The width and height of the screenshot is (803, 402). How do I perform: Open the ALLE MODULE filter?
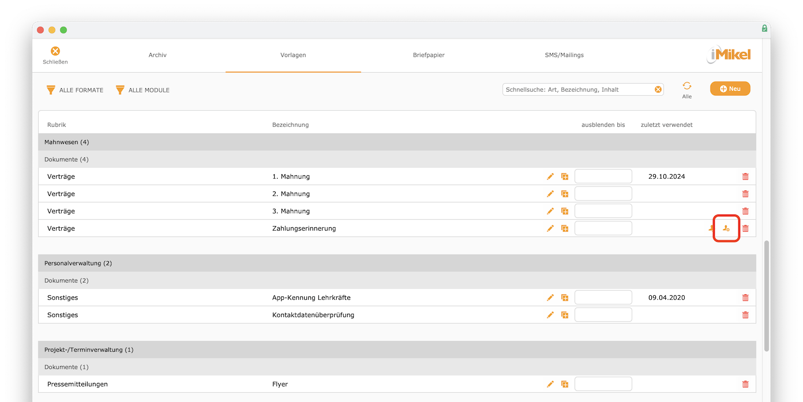click(142, 90)
